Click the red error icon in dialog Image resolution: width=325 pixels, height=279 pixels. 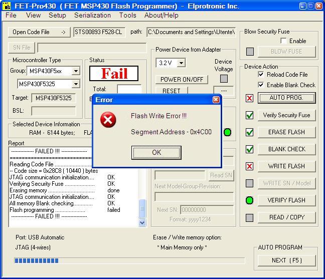pos(108,120)
